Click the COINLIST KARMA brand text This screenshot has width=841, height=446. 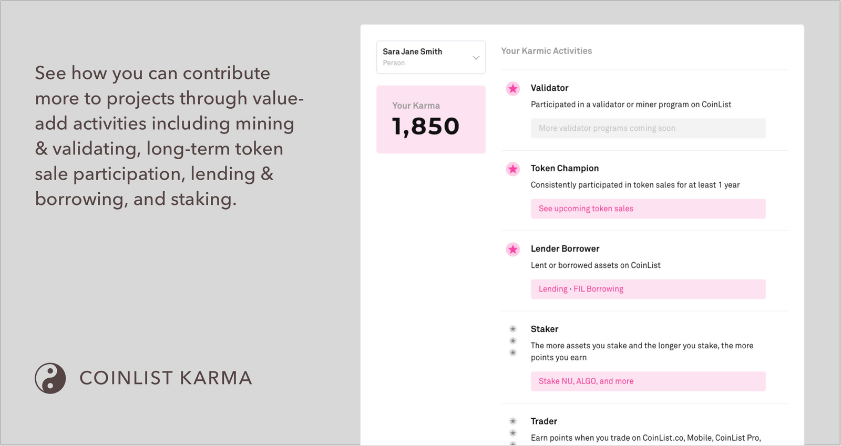(x=166, y=378)
